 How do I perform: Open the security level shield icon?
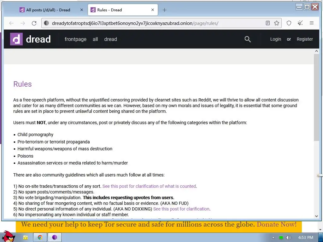coord(289,23)
